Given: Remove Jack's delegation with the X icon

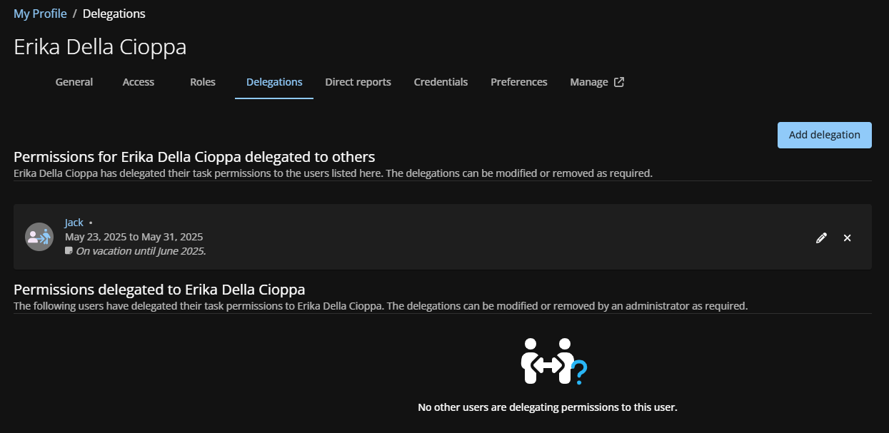Looking at the screenshot, I should 847,238.
